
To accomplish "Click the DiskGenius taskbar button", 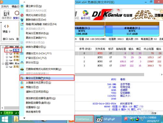I will coord(84,119).
